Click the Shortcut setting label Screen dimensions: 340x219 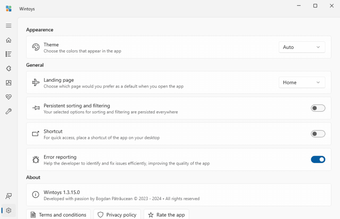pyautogui.click(x=53, y=131)
